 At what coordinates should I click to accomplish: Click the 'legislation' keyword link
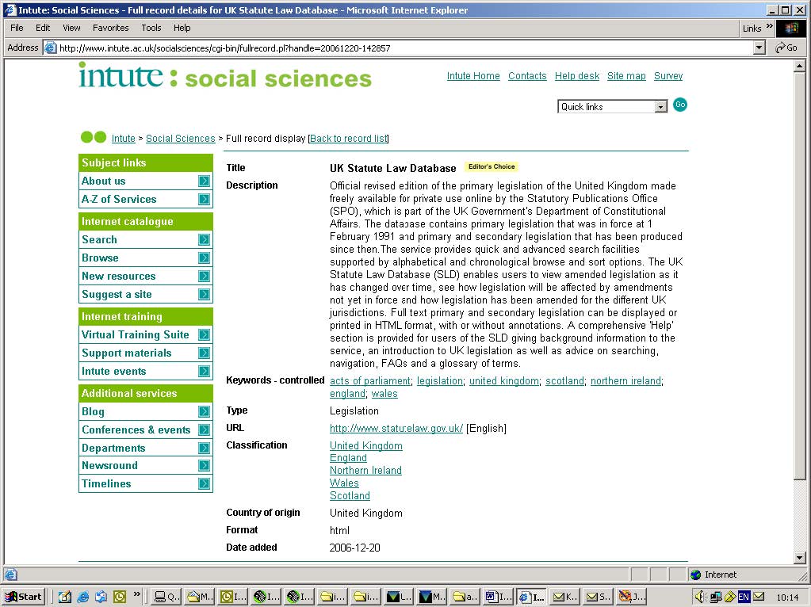[x=440, y=381]
